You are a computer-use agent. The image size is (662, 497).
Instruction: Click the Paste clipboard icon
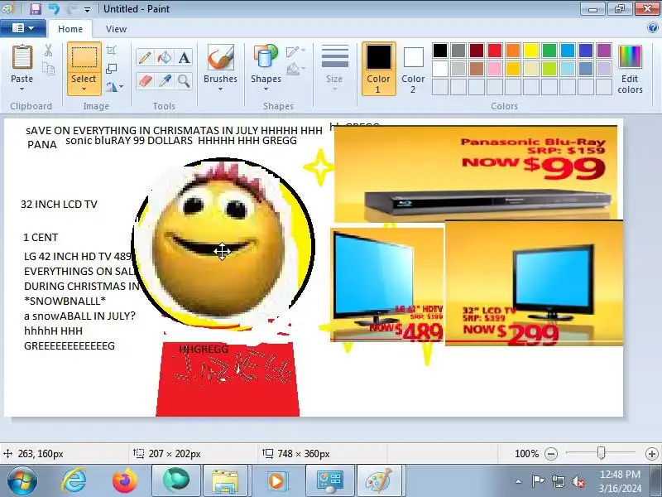click(22, 58)
